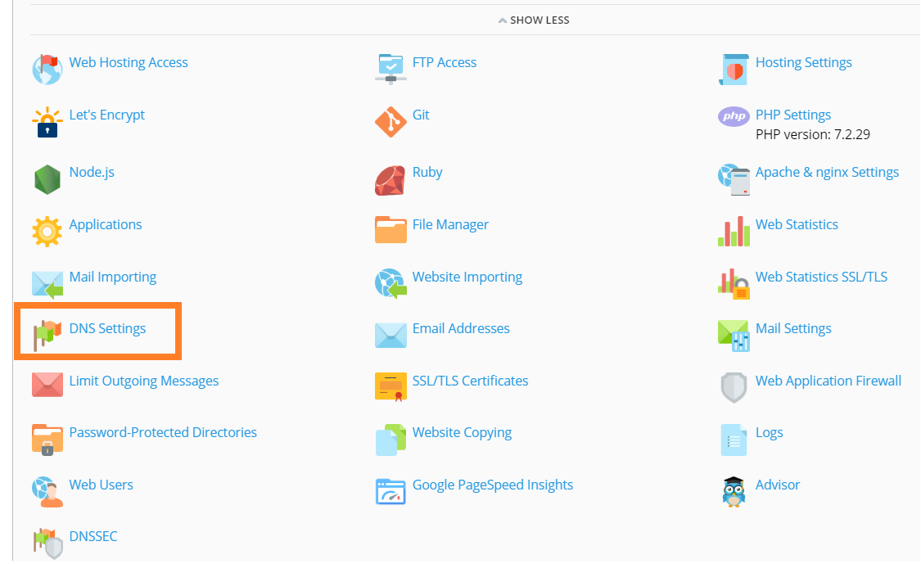Click the Website Copying files icon
921x564 pixels.
point(391,440)
